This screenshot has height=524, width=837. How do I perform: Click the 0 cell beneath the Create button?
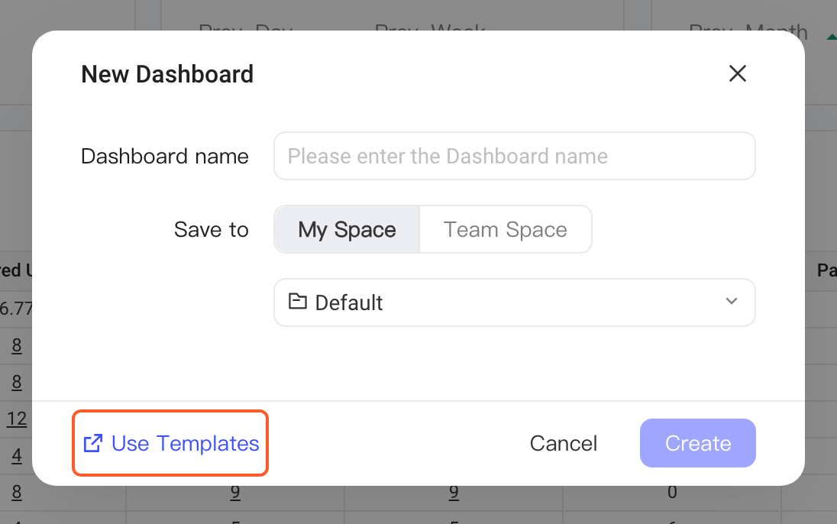point(672,492)
